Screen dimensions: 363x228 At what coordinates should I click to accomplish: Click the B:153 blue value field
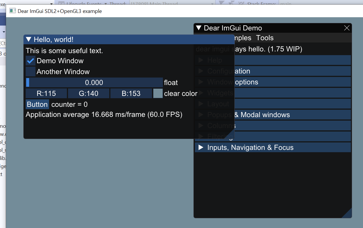[131, 94]
